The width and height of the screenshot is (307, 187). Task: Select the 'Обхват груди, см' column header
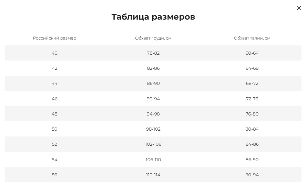[153, 38]
